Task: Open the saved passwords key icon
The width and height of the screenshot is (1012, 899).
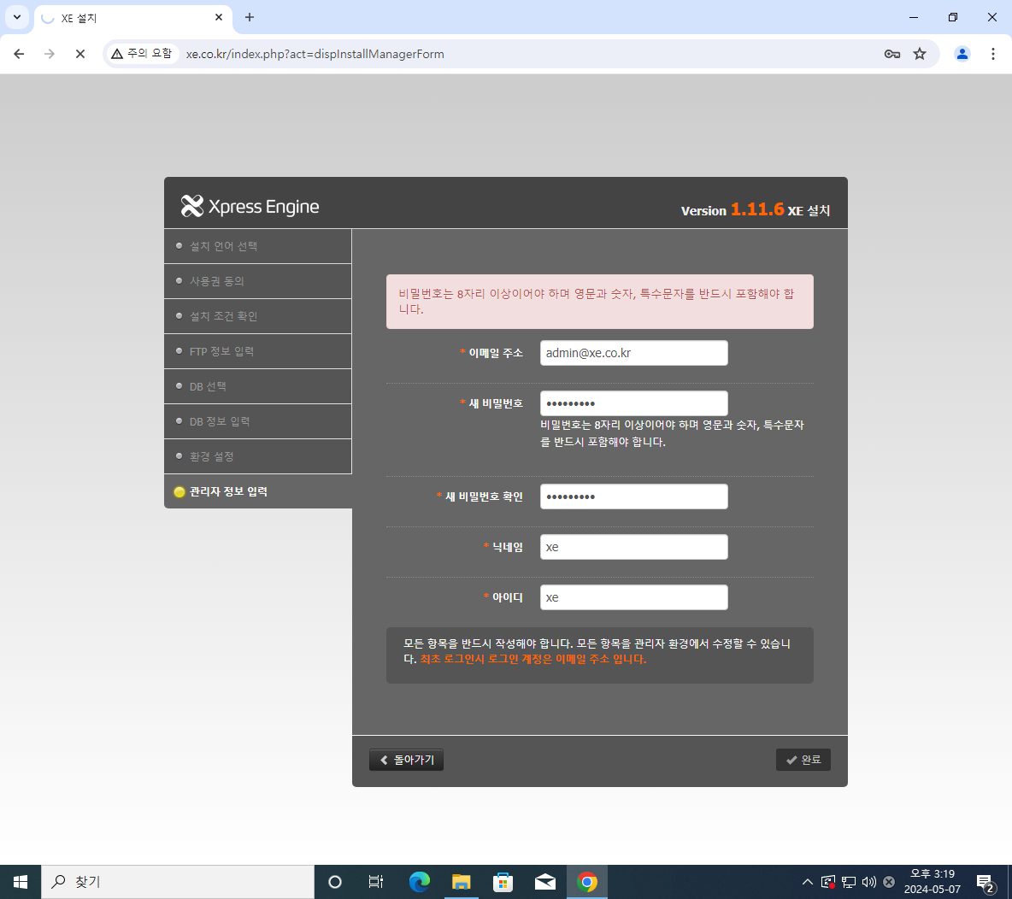Action: 892,54
